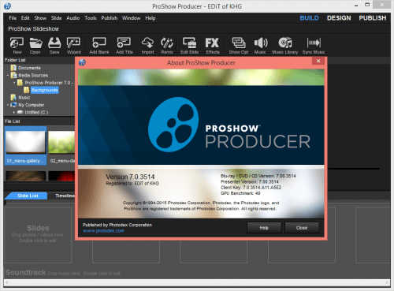Launch the Wizard tool
The image size is (394, 291).
pyautogui.click(x=74, y=46)
